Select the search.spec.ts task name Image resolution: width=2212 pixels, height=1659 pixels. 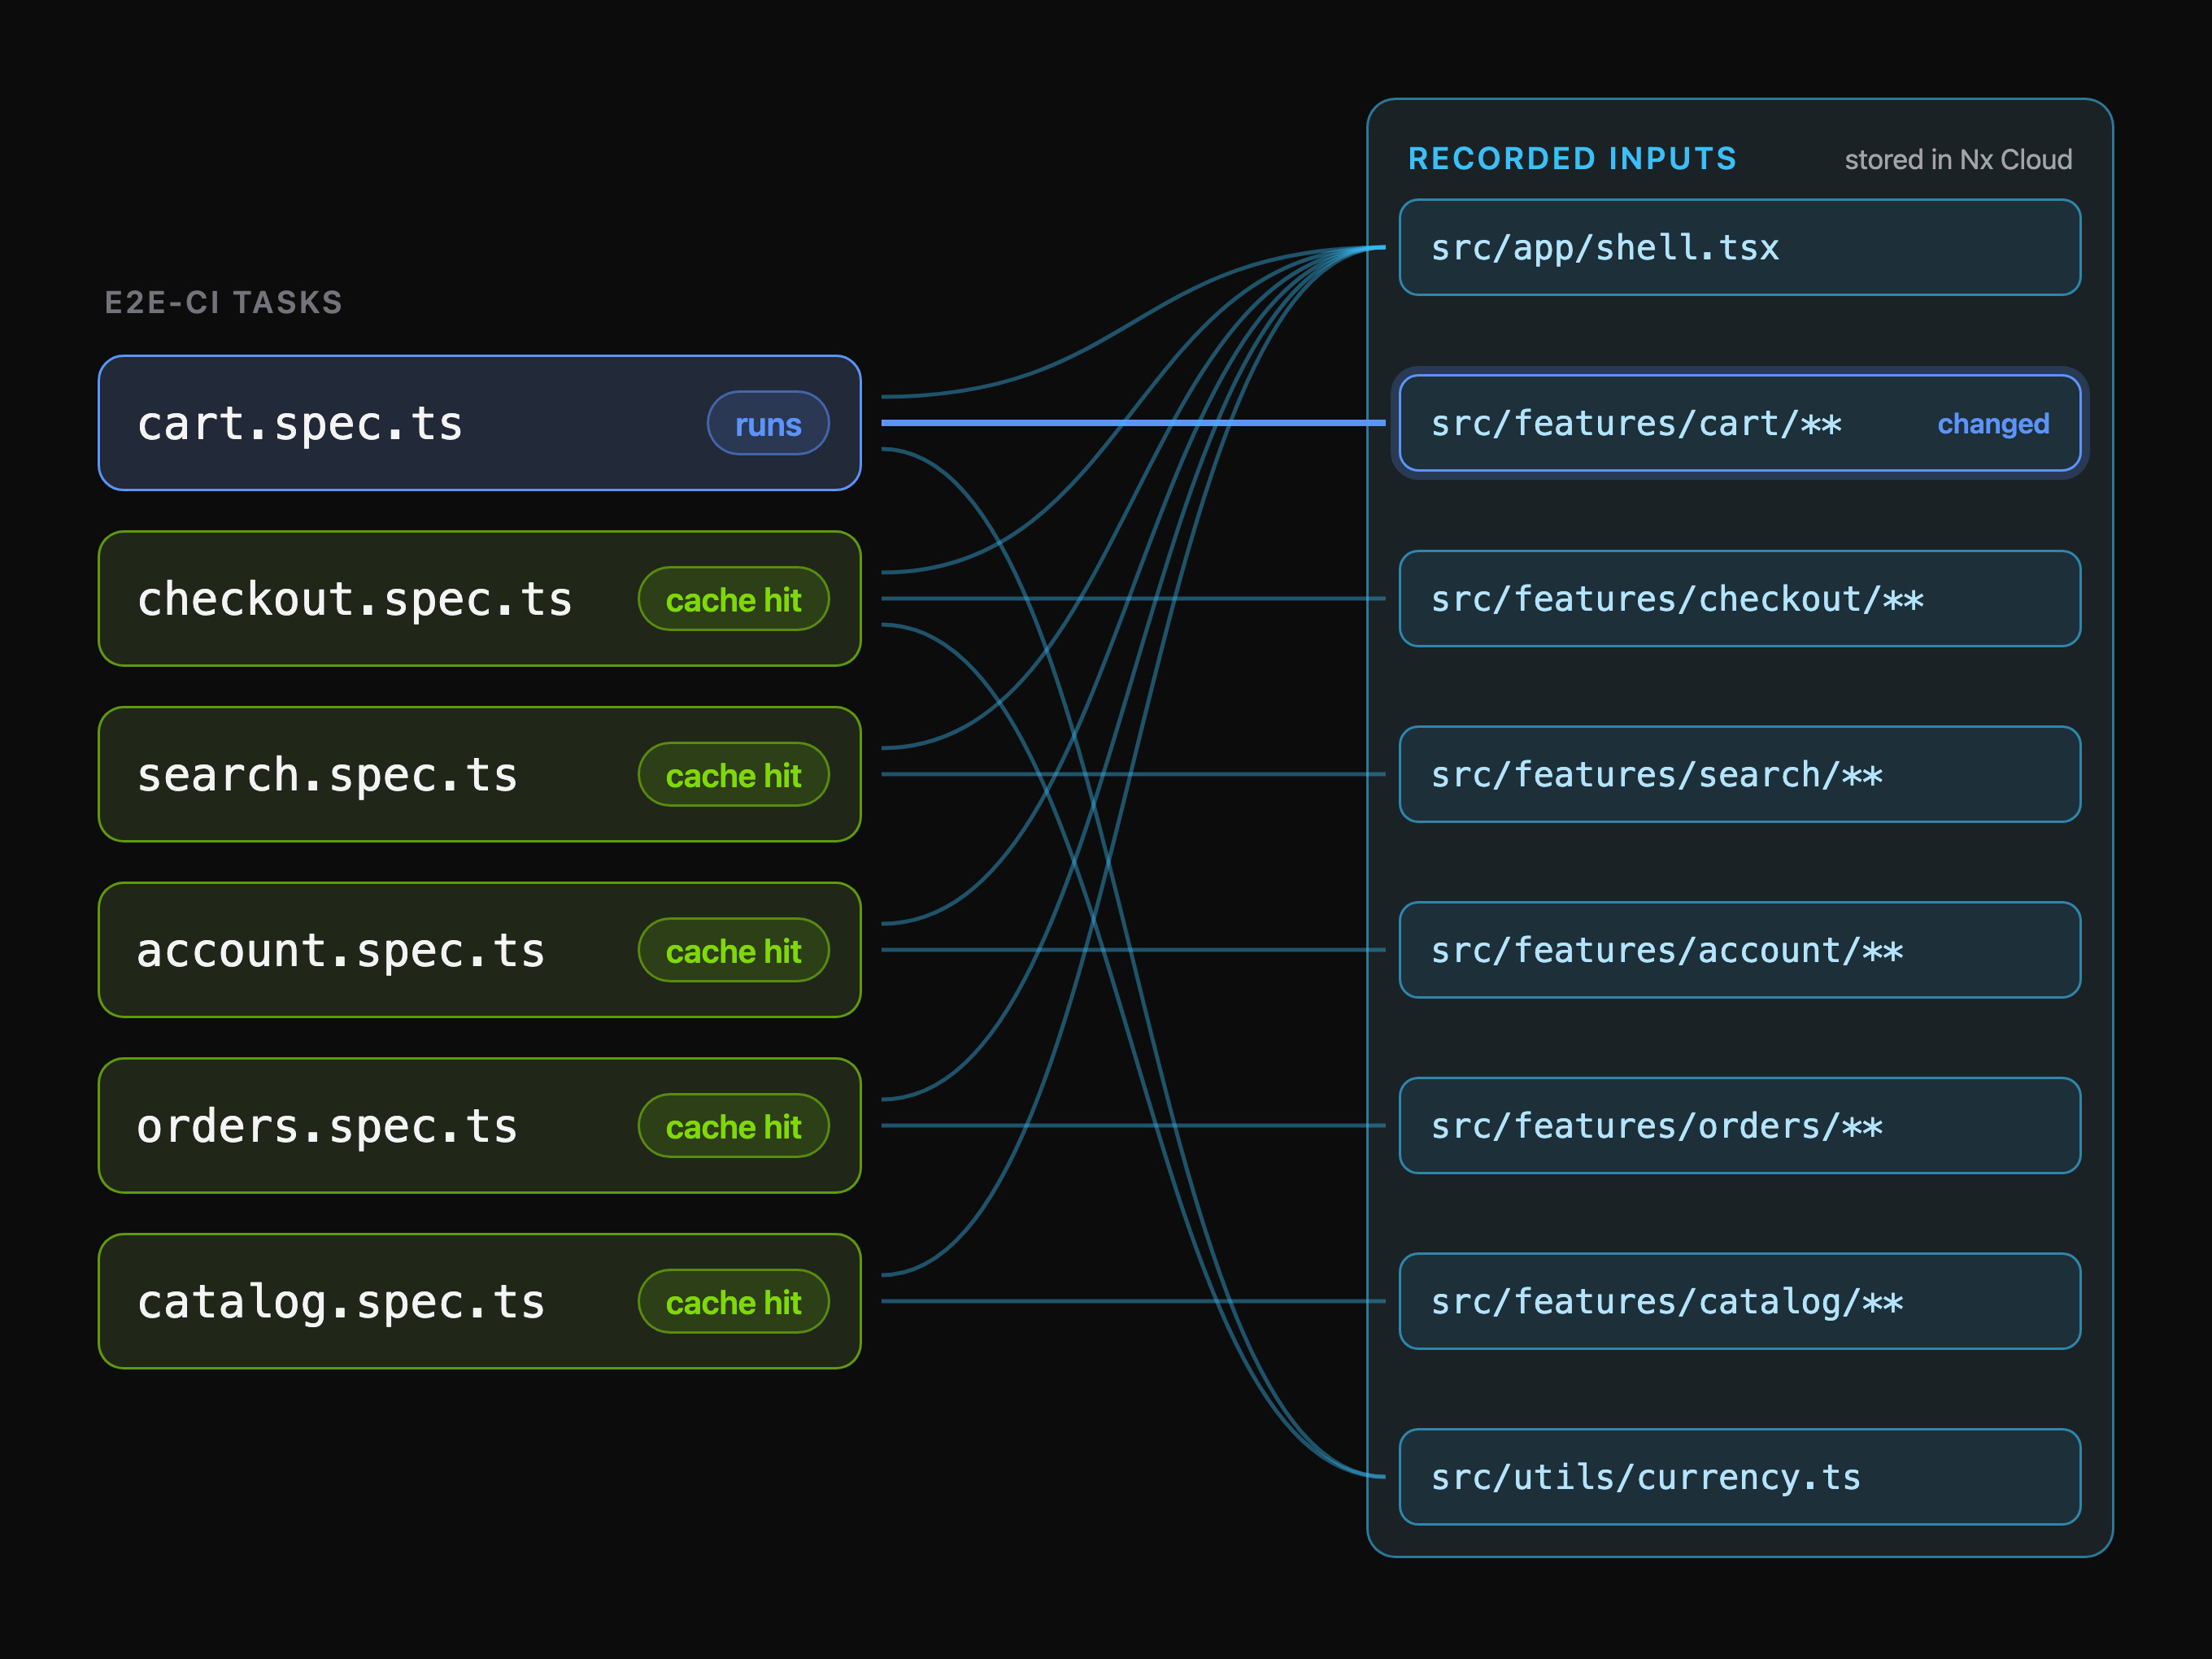[328, 776]
